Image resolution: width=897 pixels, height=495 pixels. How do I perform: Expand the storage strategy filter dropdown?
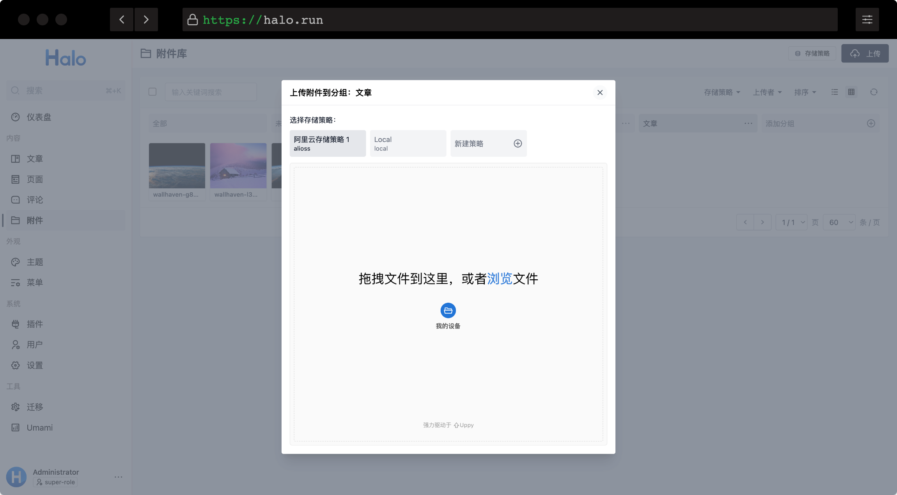[x=722, y=92]
